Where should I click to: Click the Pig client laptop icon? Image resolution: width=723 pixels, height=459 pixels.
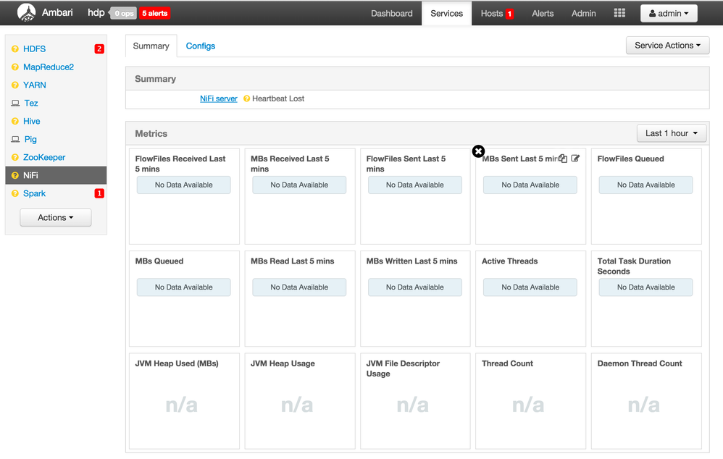15,139
